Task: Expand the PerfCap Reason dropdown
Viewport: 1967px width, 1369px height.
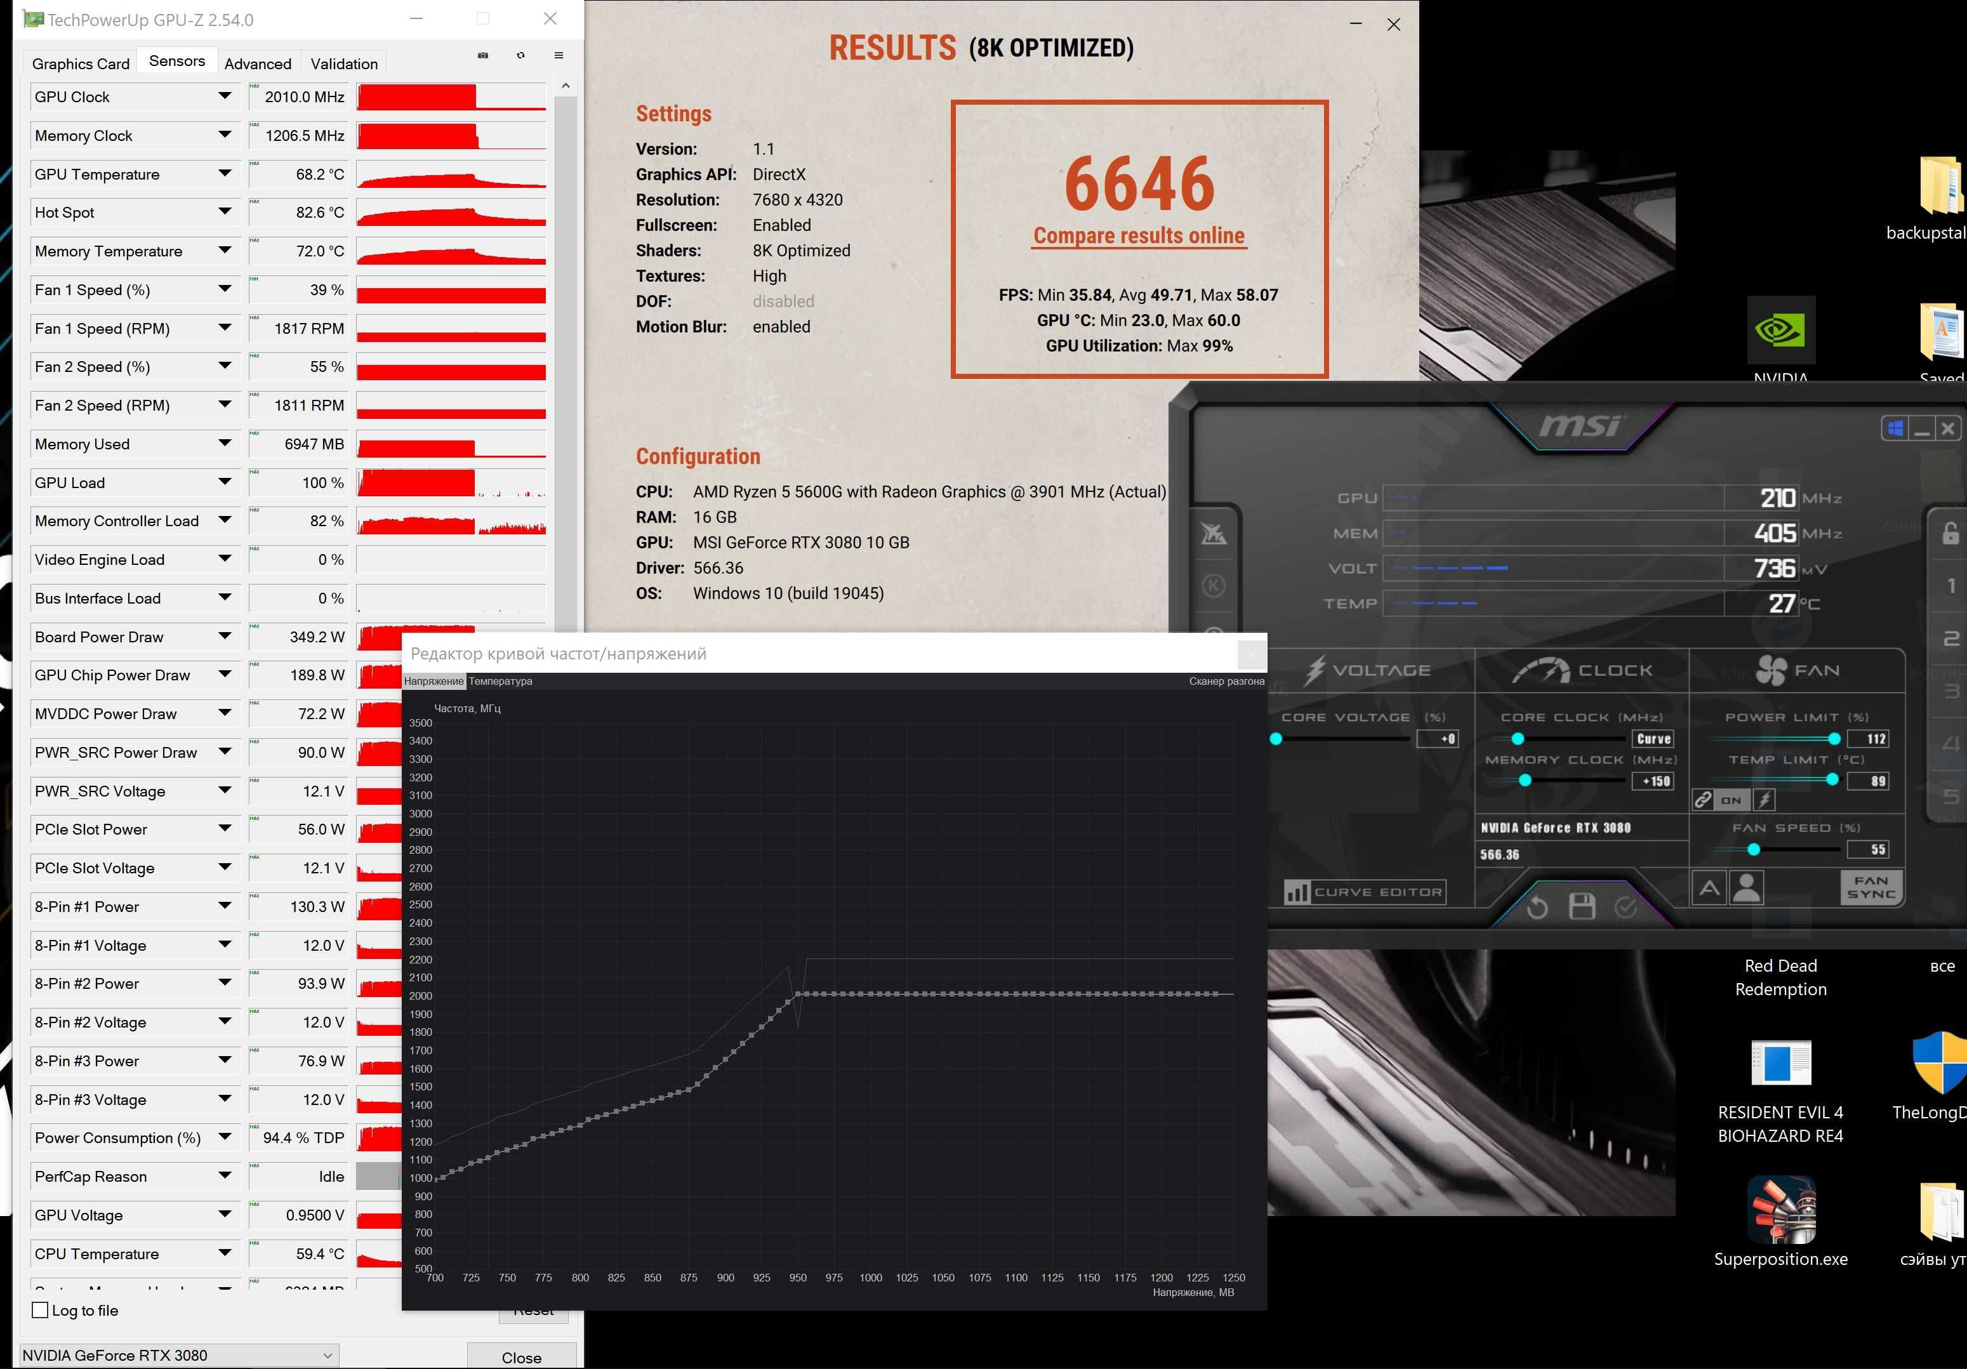Action: pyautogui.click(x=225, y=1175)
